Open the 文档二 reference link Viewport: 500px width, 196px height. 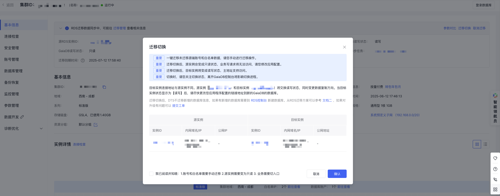tap(327, 100)
